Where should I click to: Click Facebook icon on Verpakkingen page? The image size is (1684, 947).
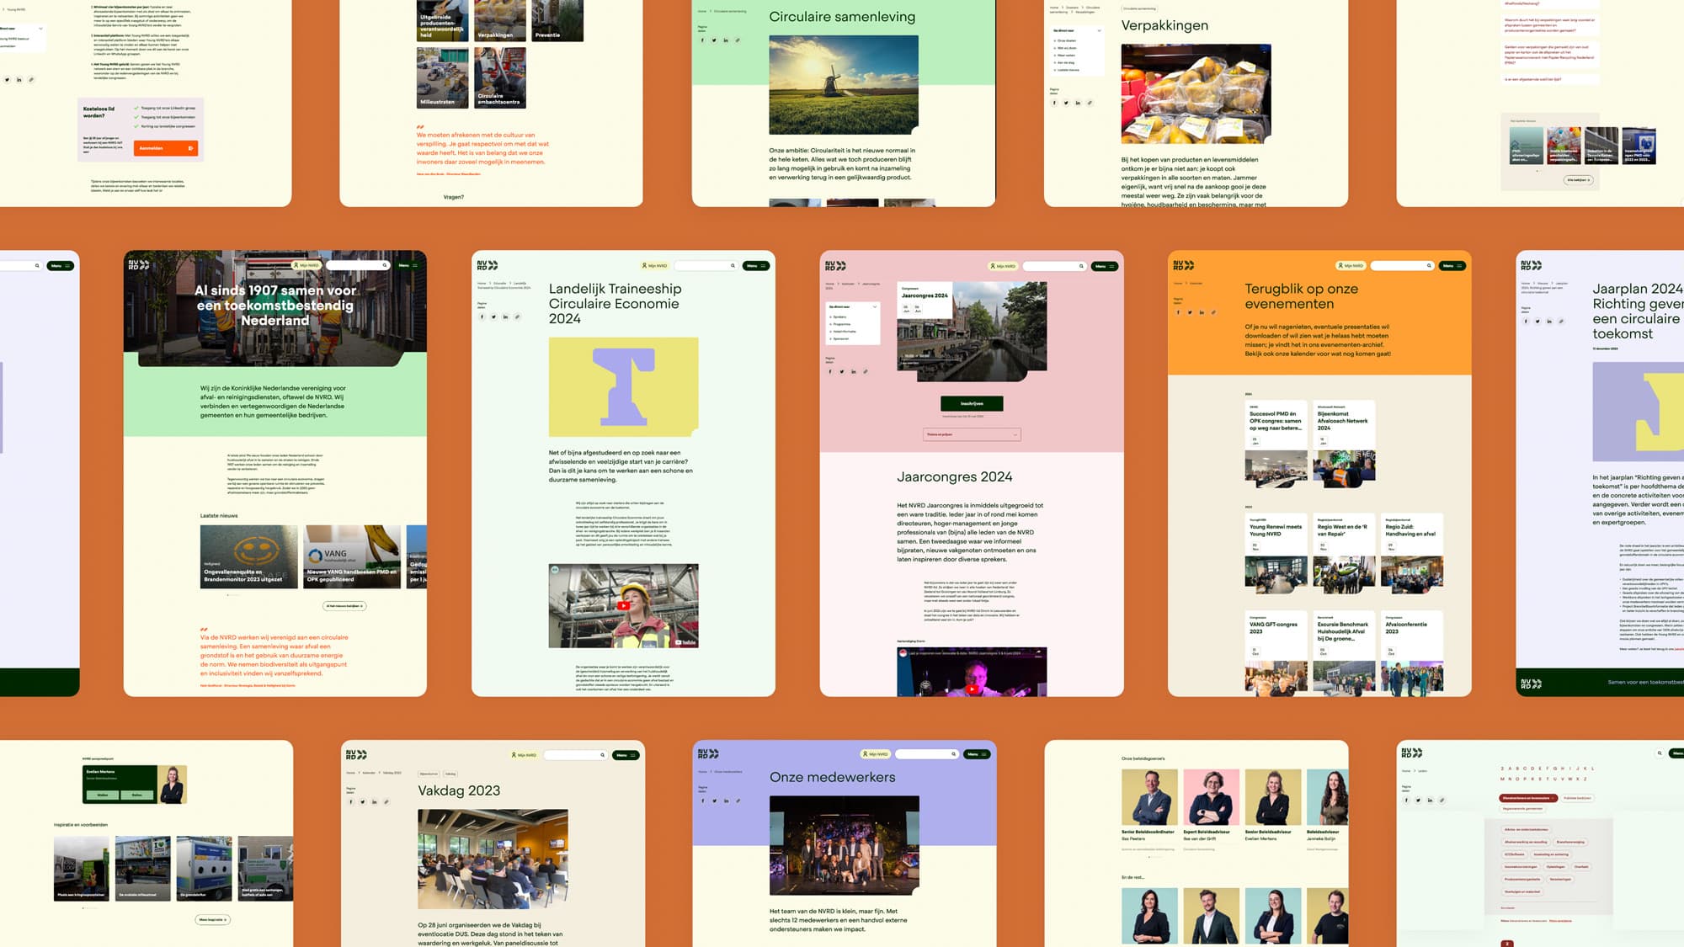pos(1054,104)
